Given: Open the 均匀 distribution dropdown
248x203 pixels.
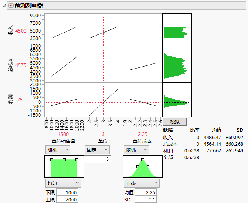Looking at the screenshot, I should pos(63,183).
